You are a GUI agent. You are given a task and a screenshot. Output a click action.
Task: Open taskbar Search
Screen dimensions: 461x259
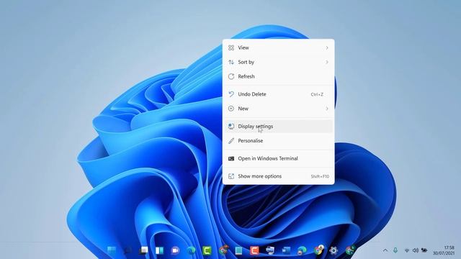127,250
